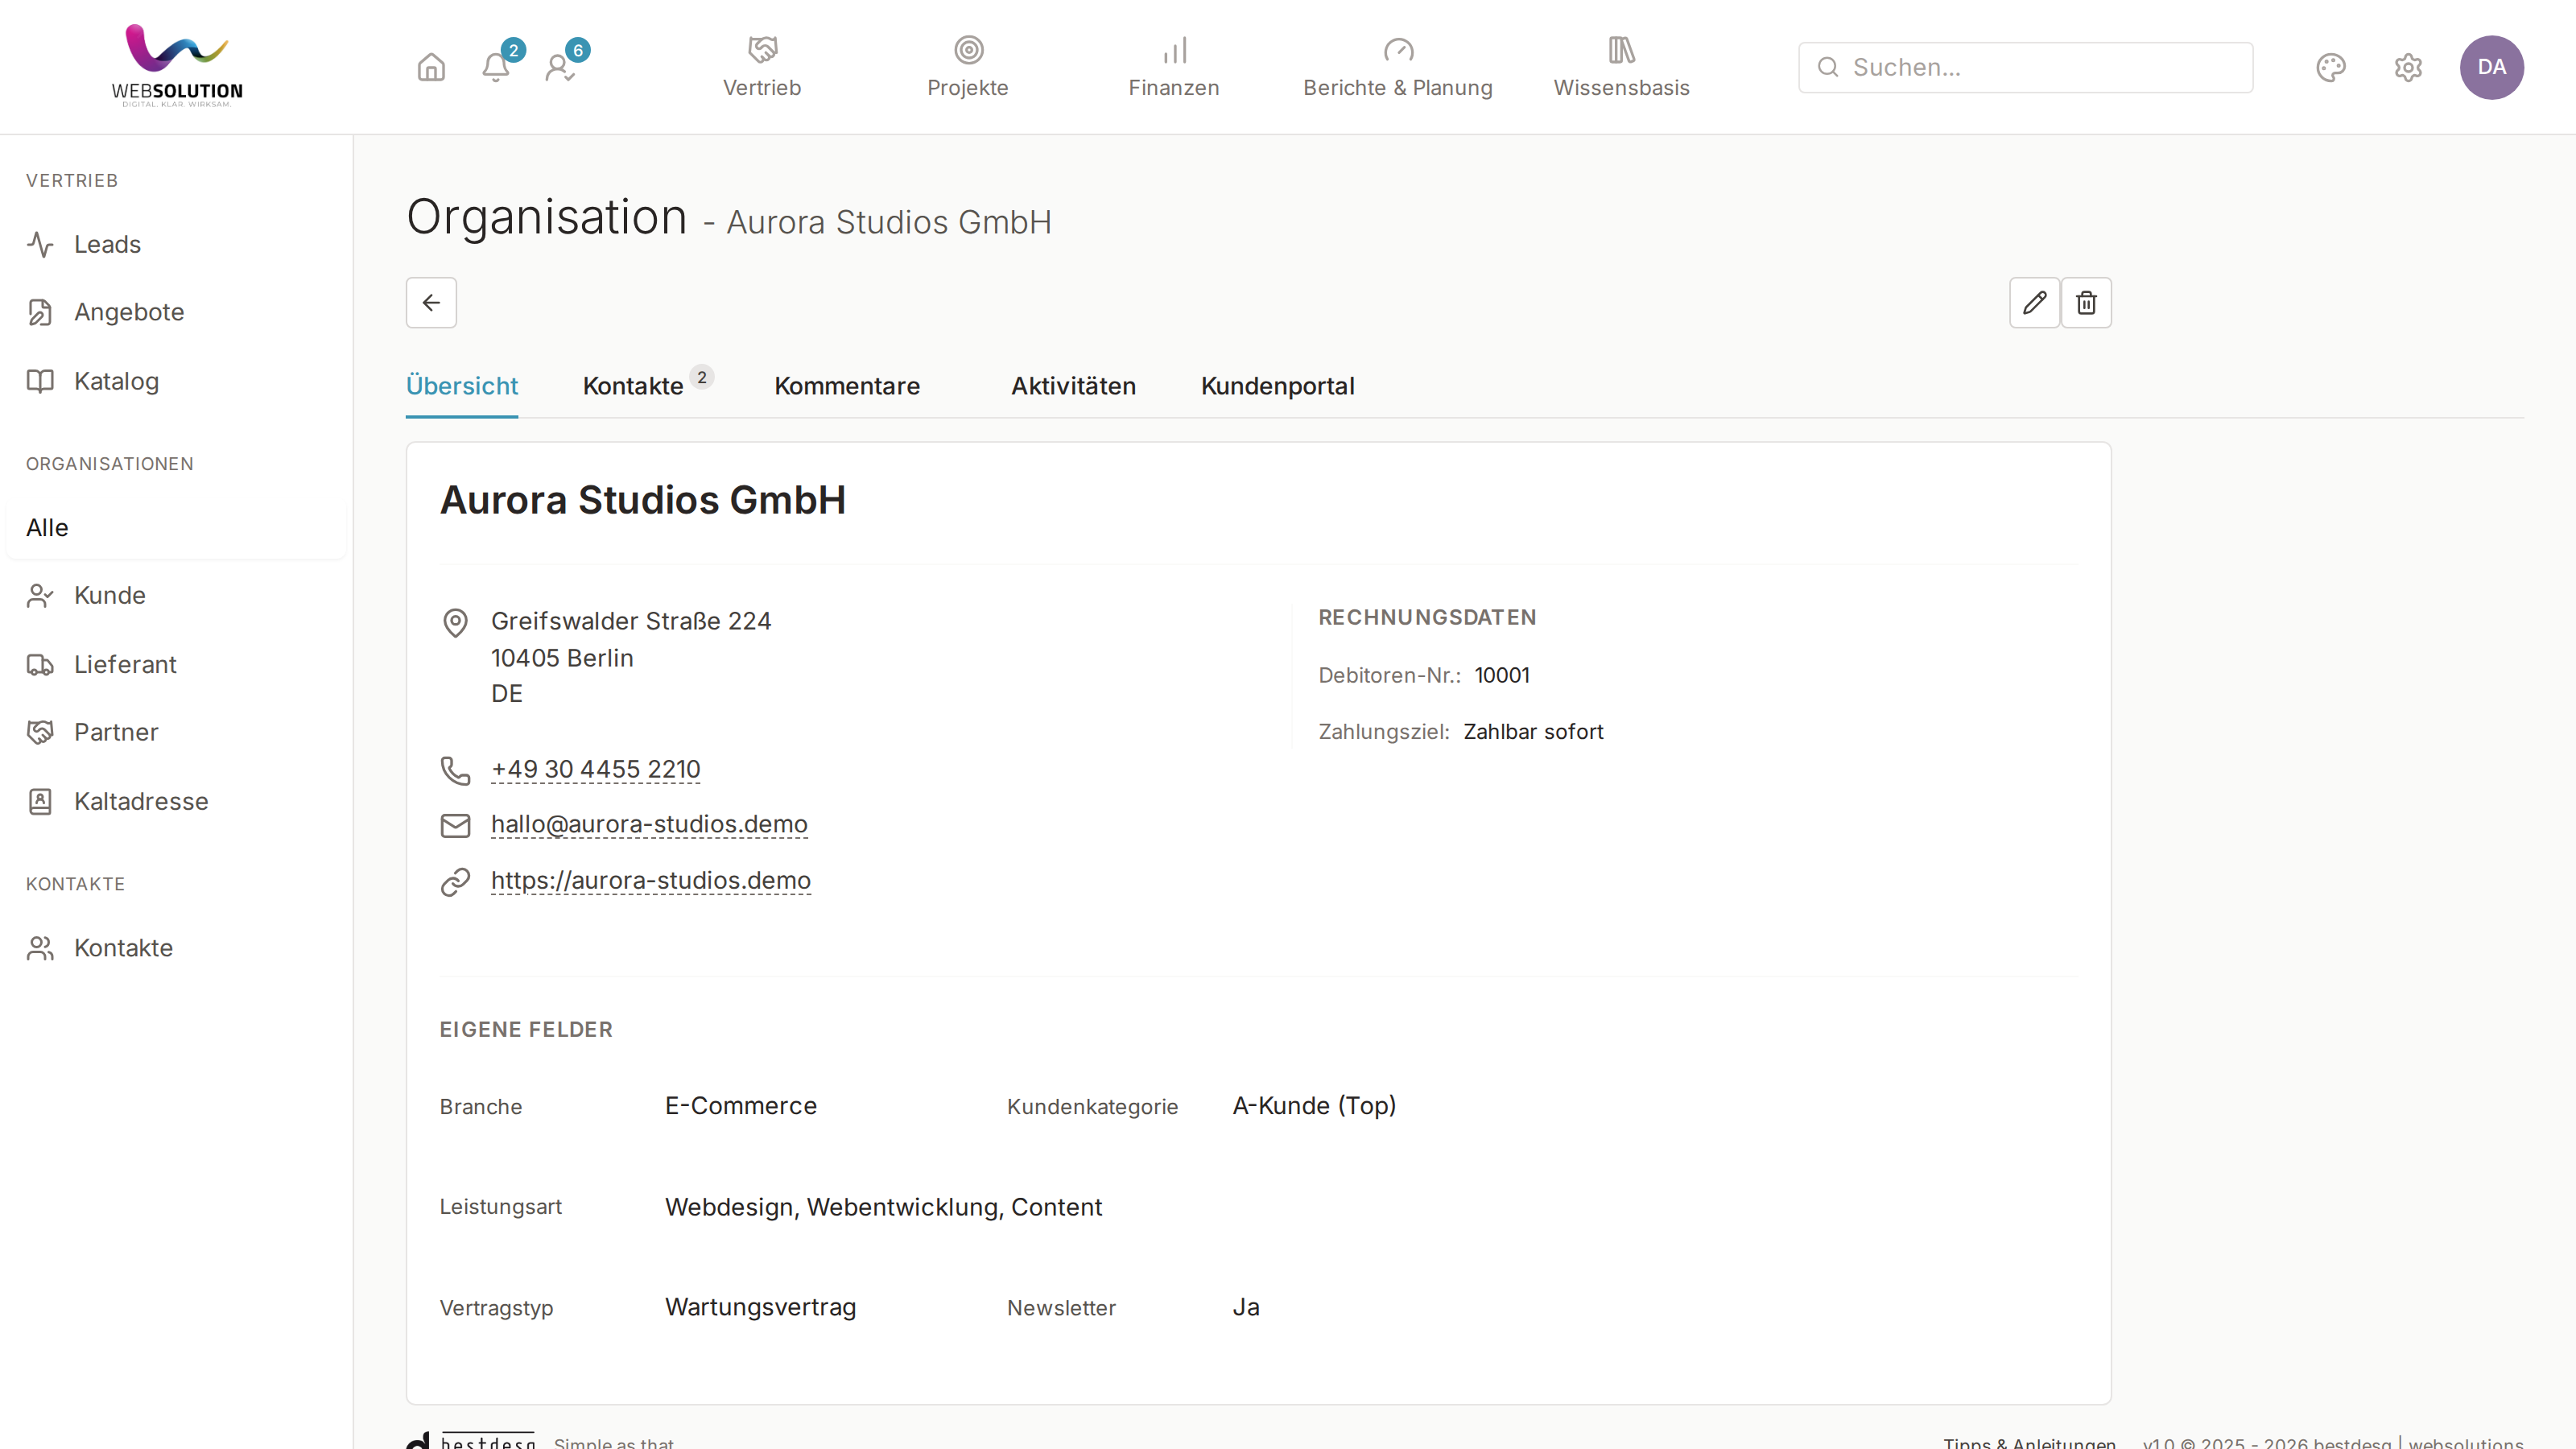Click Newsletter value Ja
2576x1449 pixels.
[1246, 1307]
